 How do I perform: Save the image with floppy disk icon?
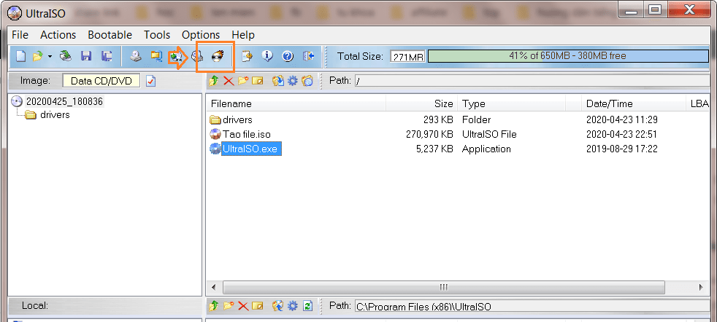pyautogui.click(x=86, y=56)
